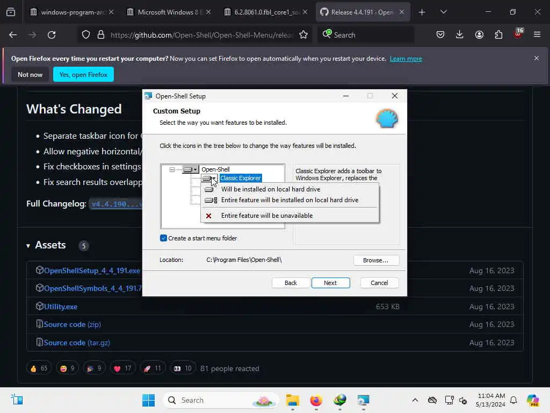
Task: Open the notification bell icon
Action: pos(513,400)
